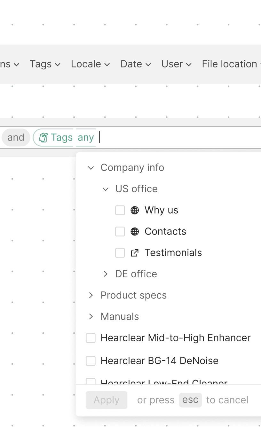Tick the Testimonials checkbox
Viewport: 261px width, 432px height.
120,253
